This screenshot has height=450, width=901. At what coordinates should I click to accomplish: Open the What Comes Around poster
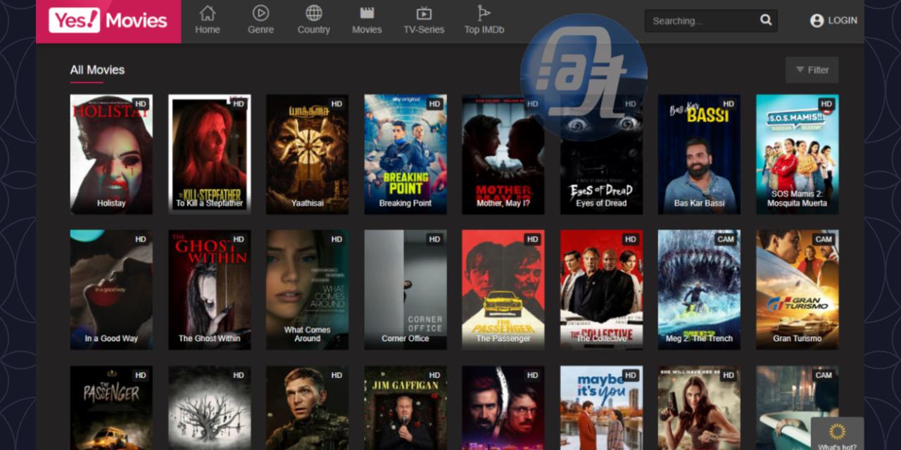click(307, 290)
